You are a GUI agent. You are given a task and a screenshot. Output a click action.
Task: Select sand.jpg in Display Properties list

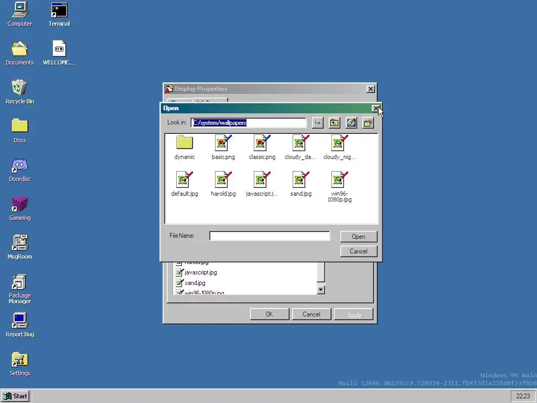click(190, 283)
